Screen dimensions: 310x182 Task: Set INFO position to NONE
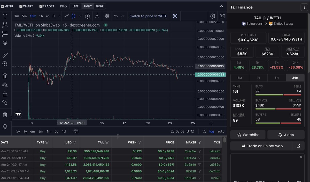pos(99,6)
